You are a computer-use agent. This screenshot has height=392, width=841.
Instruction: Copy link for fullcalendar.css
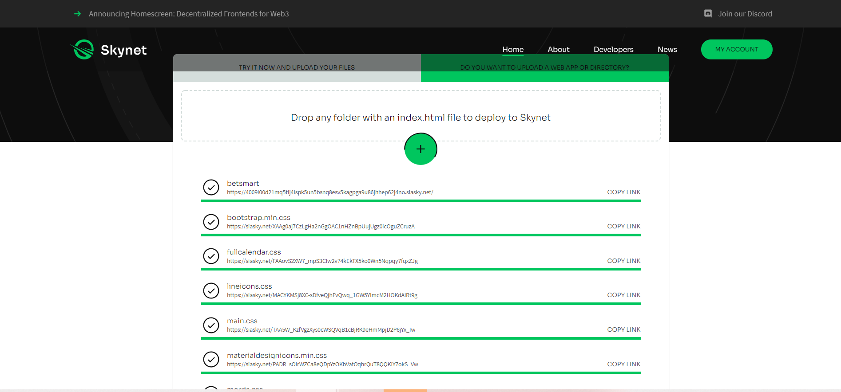[x=623, y=261]
